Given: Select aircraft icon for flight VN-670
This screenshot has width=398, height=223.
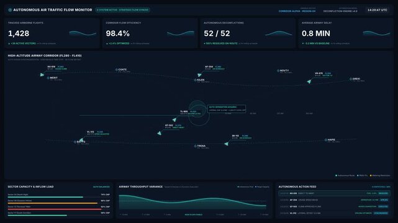Looking at the screenshot, I should [x=309, y=82].
